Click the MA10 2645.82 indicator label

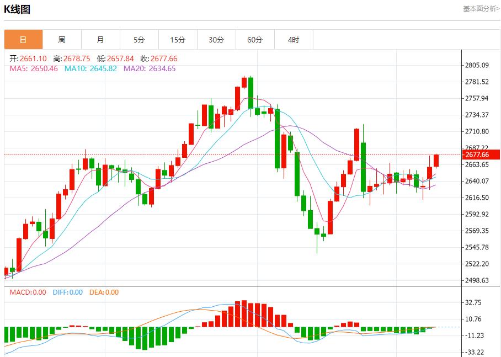point(90,68)
